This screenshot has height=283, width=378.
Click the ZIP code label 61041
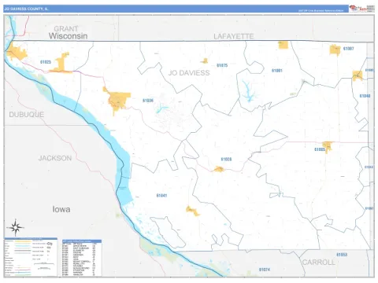click(161, 196)
